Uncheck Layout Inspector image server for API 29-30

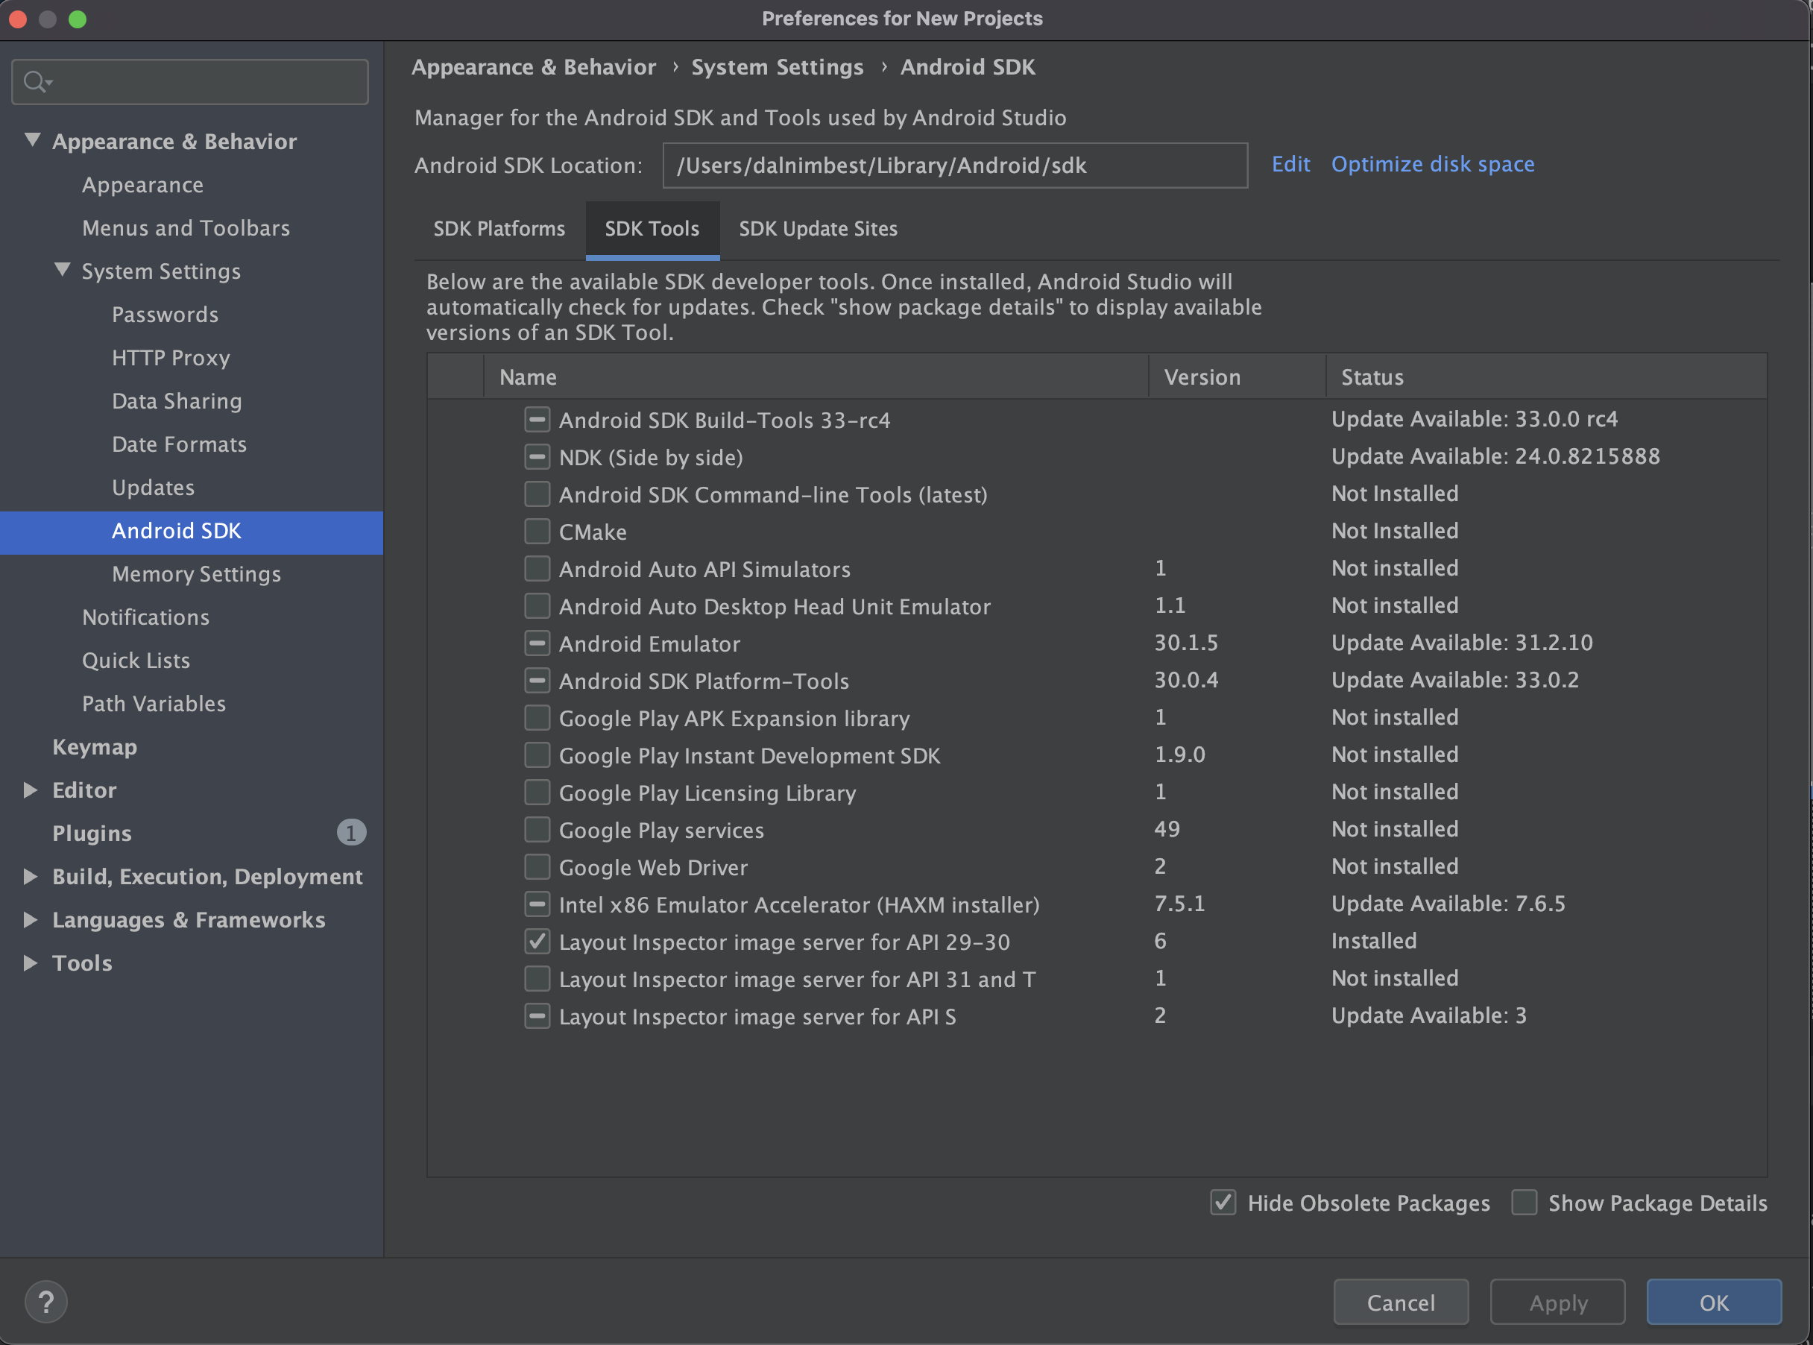click(x=537, y=941)
